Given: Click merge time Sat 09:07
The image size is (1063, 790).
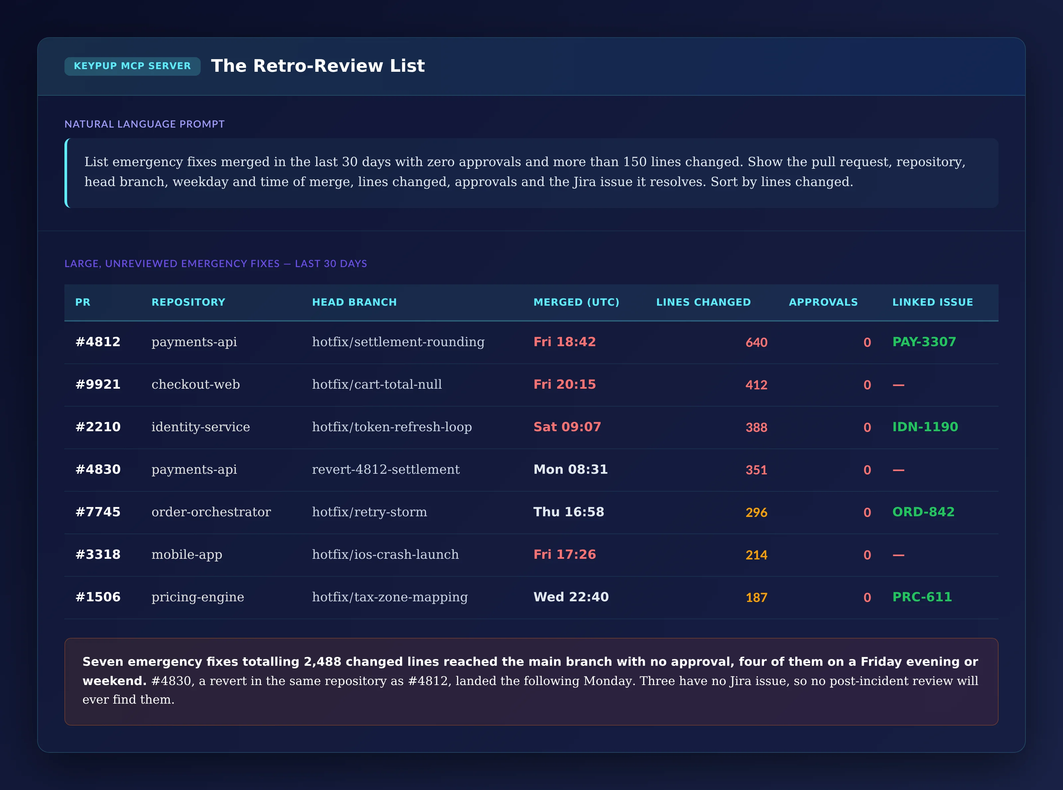Looking at the screenshot, I should click(x=567, y=427).
